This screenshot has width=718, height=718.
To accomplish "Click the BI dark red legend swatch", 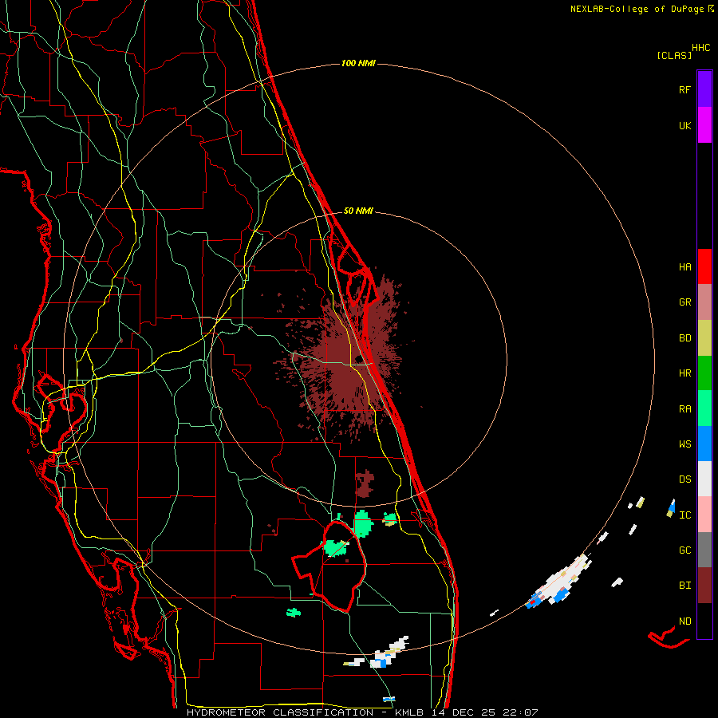I will tap(704, 586).
